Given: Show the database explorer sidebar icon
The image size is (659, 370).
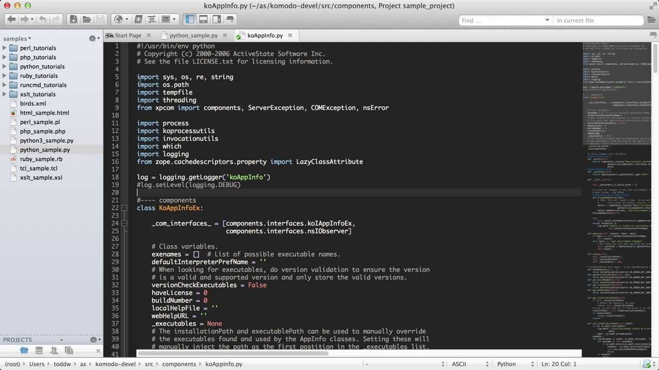Looking at the screenshot, I should [39, 350].
